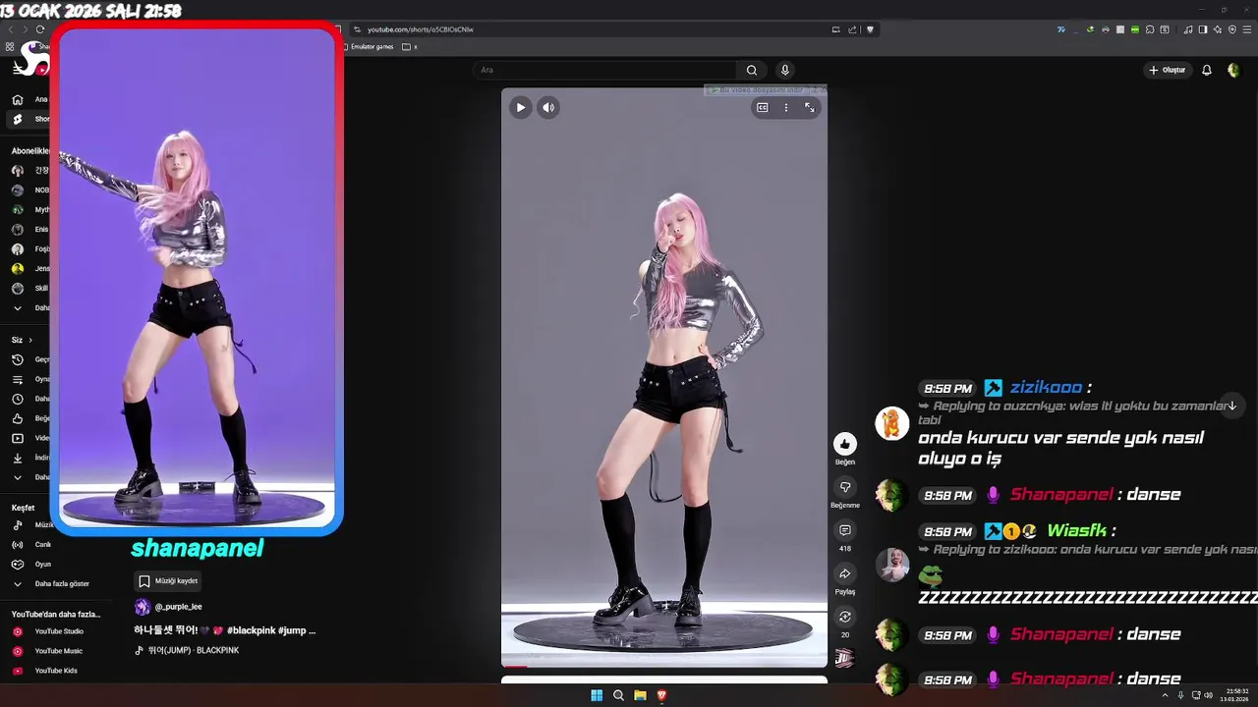Image resolution: width=1258 pixels, height=707 pixels.
Task: Open downloads arrow icon in sidebar
Action: point(17,458)
